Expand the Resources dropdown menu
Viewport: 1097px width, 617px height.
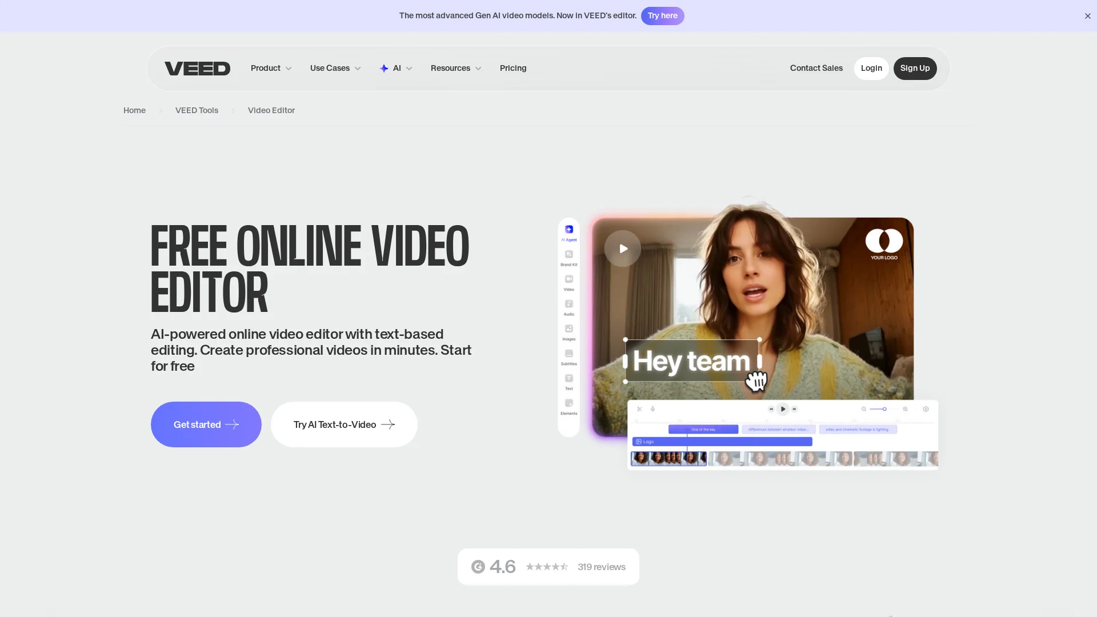tap(455, 69)
